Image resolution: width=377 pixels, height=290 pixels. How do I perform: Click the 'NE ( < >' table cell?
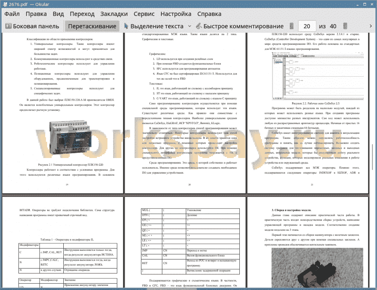152,236
